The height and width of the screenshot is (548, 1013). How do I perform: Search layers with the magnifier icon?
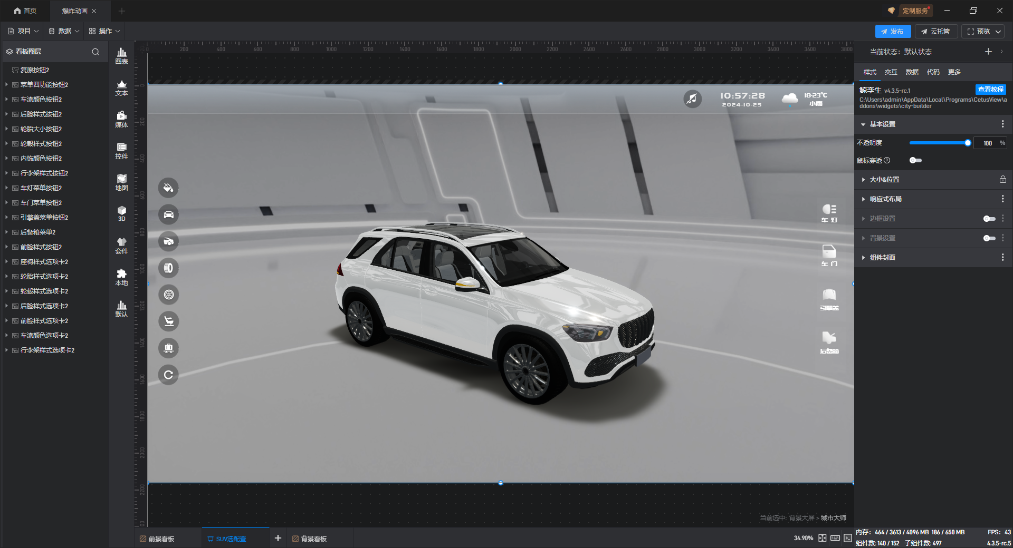(95, 52)
